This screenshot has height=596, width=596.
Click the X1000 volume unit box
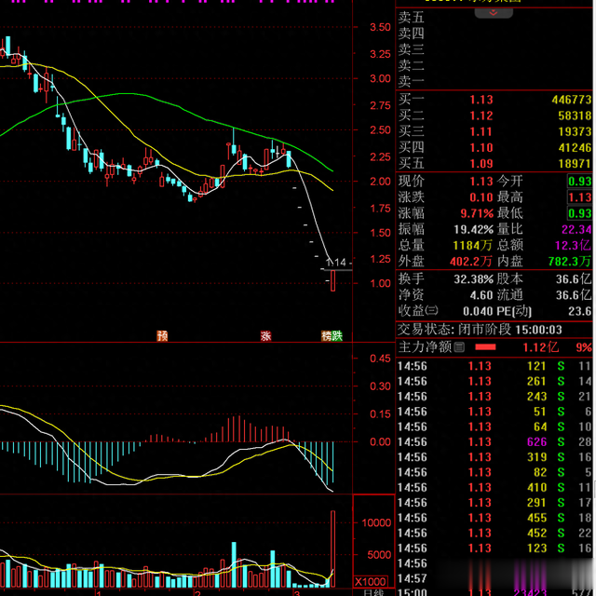[371, 581]
